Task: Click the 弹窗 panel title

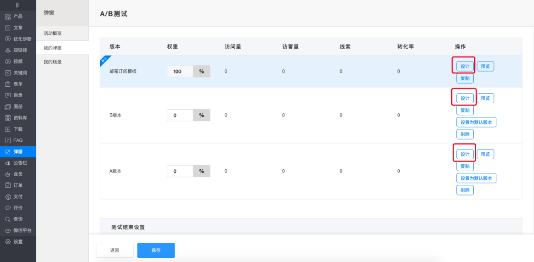Action: pos(49,13)
